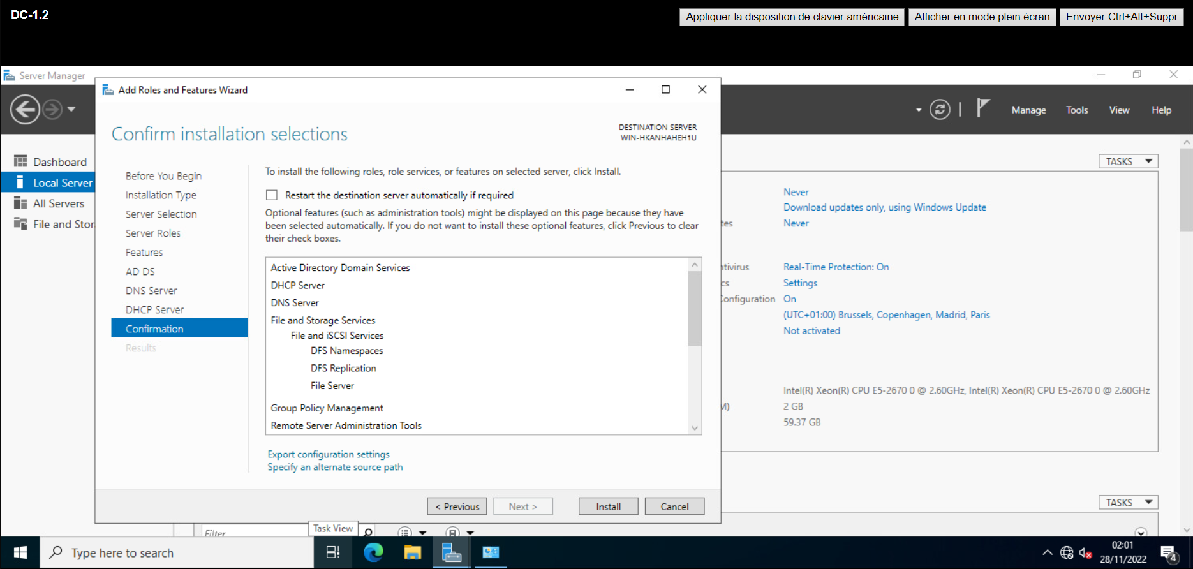This screenshot has width=1193, height=569.
Task: Open the notifications flag icon
Action: tap(983, 108)
